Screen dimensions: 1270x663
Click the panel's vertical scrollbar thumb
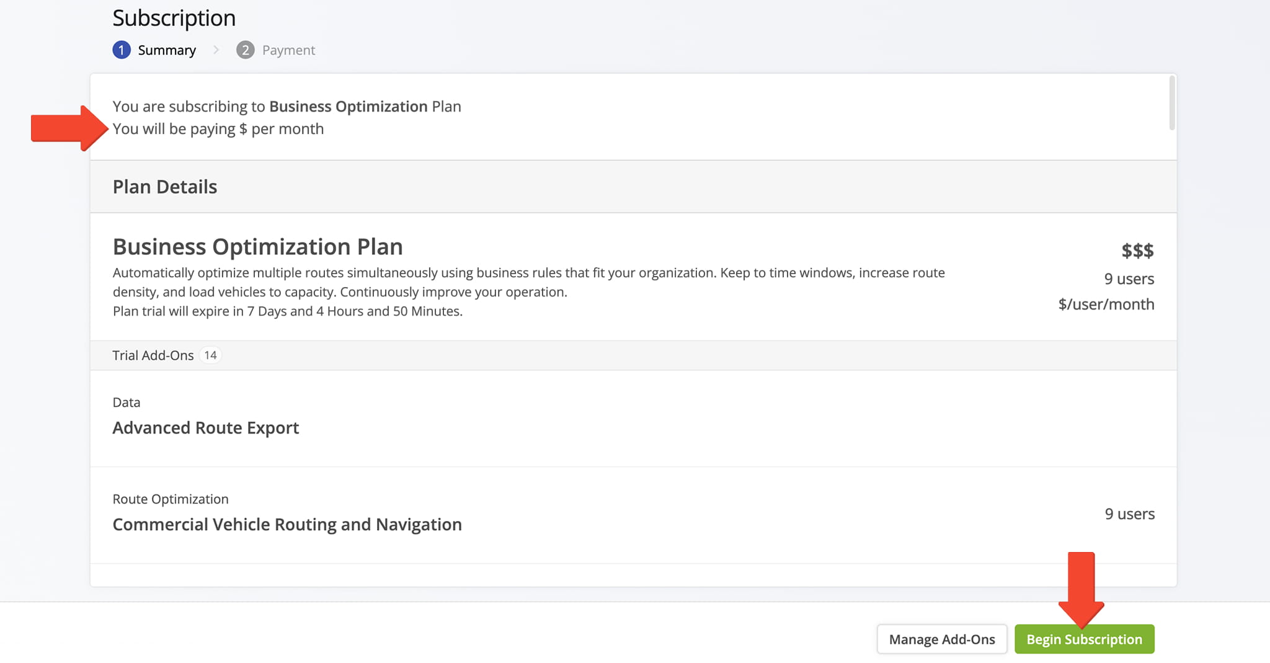pyautogui.click(x=1171, y=103)
